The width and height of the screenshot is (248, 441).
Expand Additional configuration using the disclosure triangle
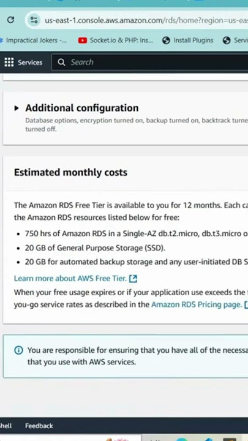tap(17, 108)
